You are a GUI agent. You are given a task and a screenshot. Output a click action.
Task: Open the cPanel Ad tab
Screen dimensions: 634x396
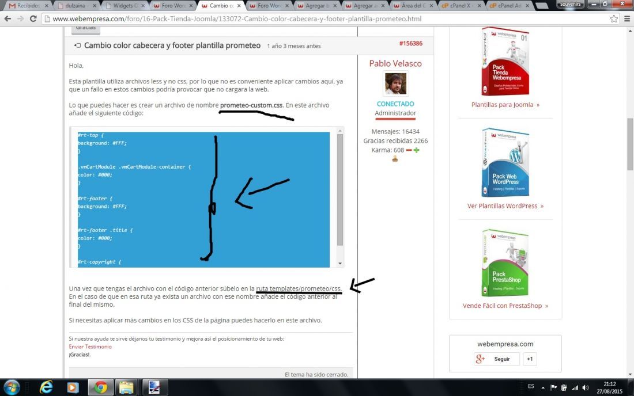pyautogui.click(x=510, y=6)
